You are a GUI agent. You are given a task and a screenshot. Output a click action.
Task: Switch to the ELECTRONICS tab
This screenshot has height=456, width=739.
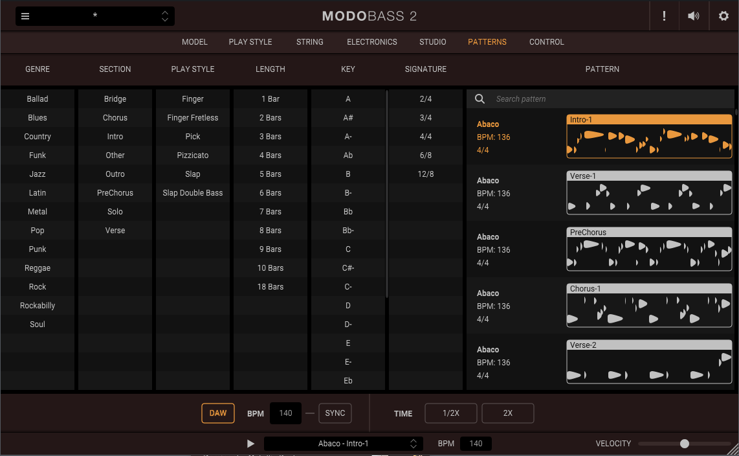click(372, 42)
